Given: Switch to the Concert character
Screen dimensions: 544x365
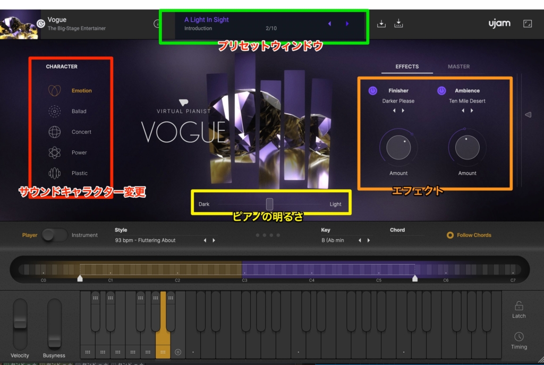Looking at the screenshot, I should click(54, 132).
